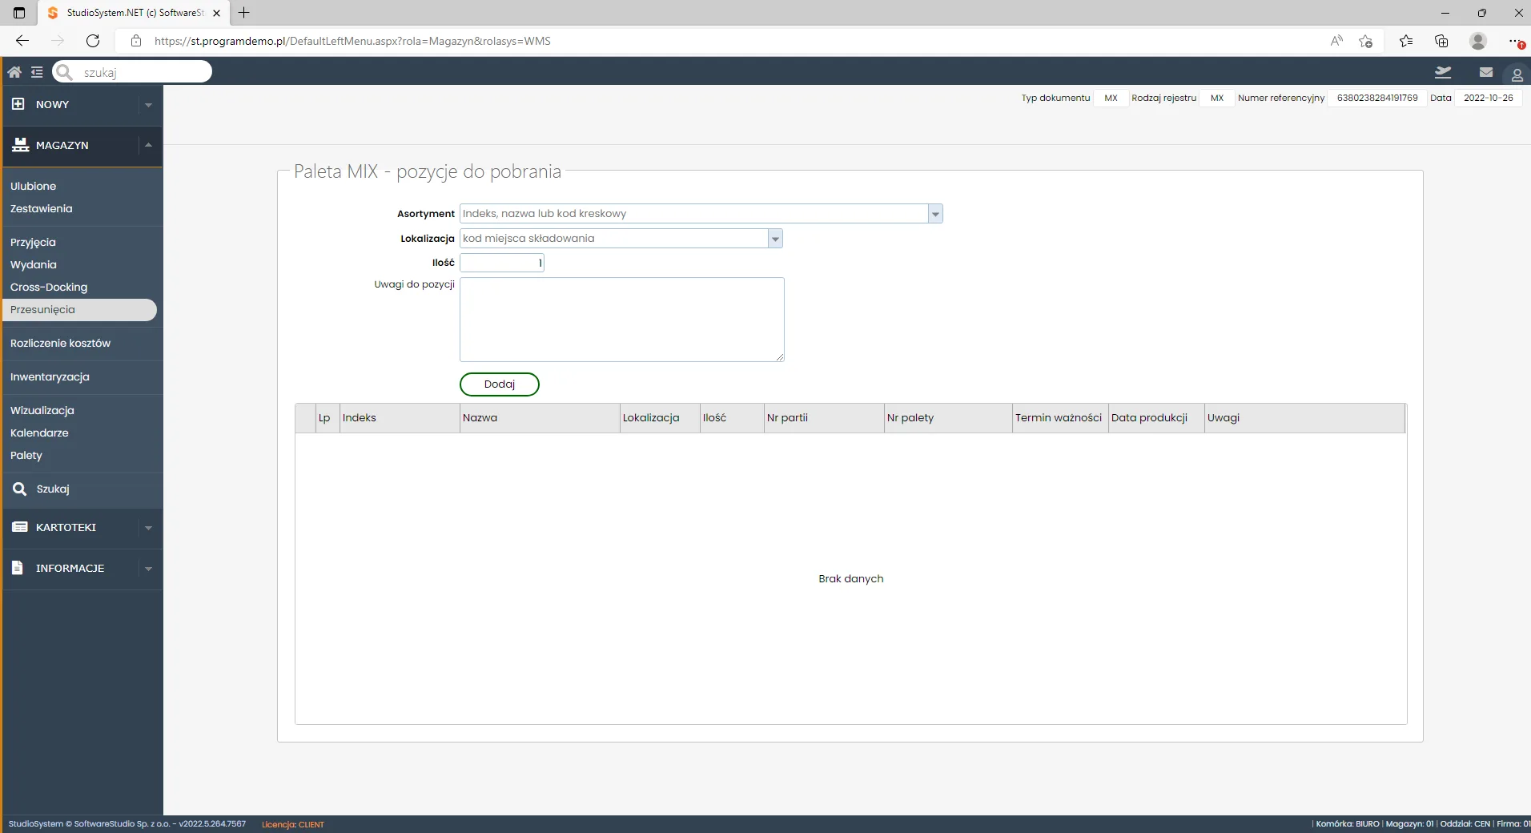The image size is (1531, 833).
Task: Click the magnifier Szukaj icon in sidebar
Action: 20,489
